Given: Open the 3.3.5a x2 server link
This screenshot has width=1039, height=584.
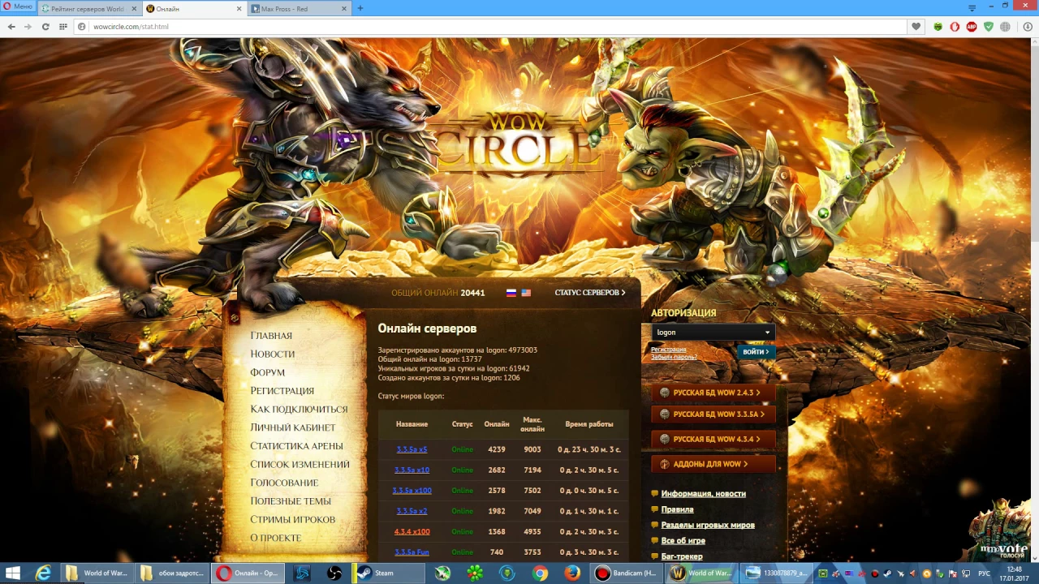Looking at the screenshot, I should click(412, 512).
